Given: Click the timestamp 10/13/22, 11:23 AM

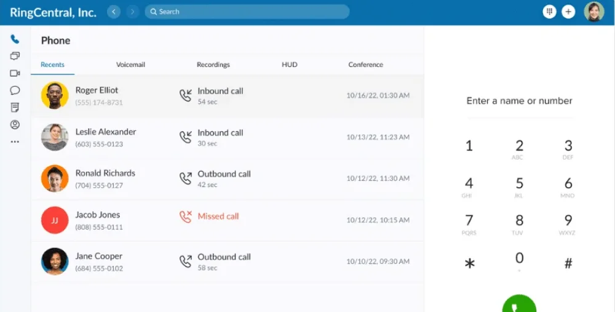Looking at the screenshot, I should pyautogui.click(x=378, y=137).
